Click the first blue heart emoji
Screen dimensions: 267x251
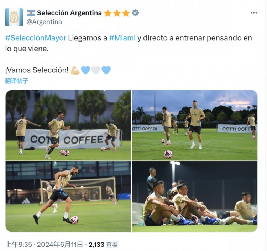(x=85, y=70)
